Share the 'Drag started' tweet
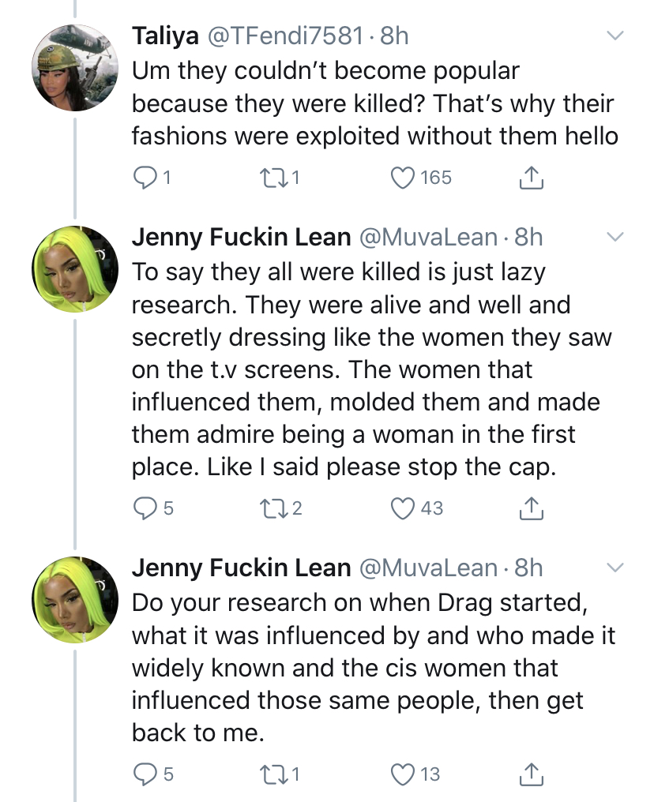The height and width of the screenshot is (802, 654). pos(532,774)
